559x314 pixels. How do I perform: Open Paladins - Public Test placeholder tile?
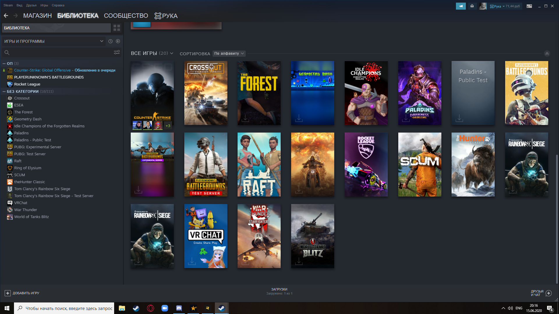coord(473,93)
